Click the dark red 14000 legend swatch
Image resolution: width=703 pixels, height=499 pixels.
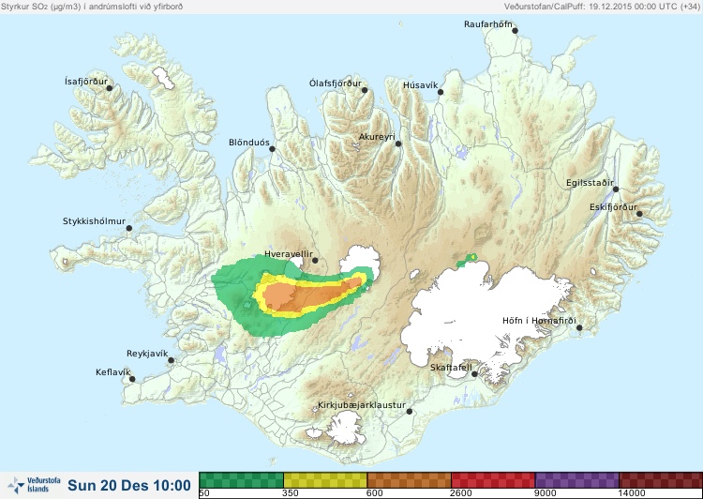[661, 480]
